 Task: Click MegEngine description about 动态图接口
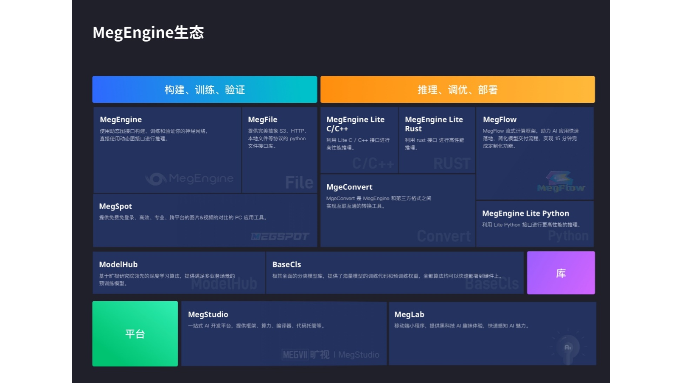pos(154,135)
